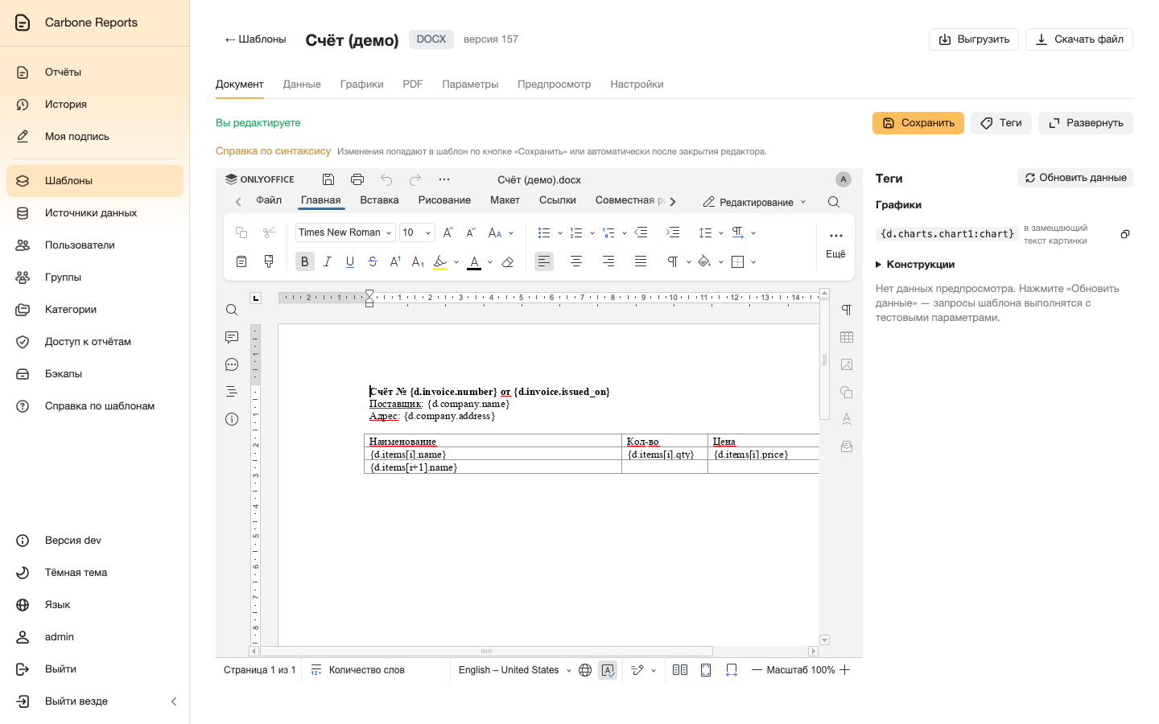The width and height of the screenshot is (1159, 724).
Task: Open the Вставка ribbon tab
Action: pyautogui.click(x=379, y=200)
